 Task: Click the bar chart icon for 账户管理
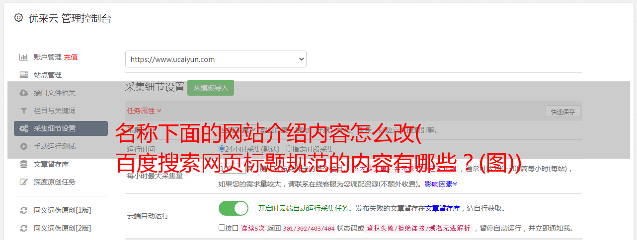(x=23, y=57)
